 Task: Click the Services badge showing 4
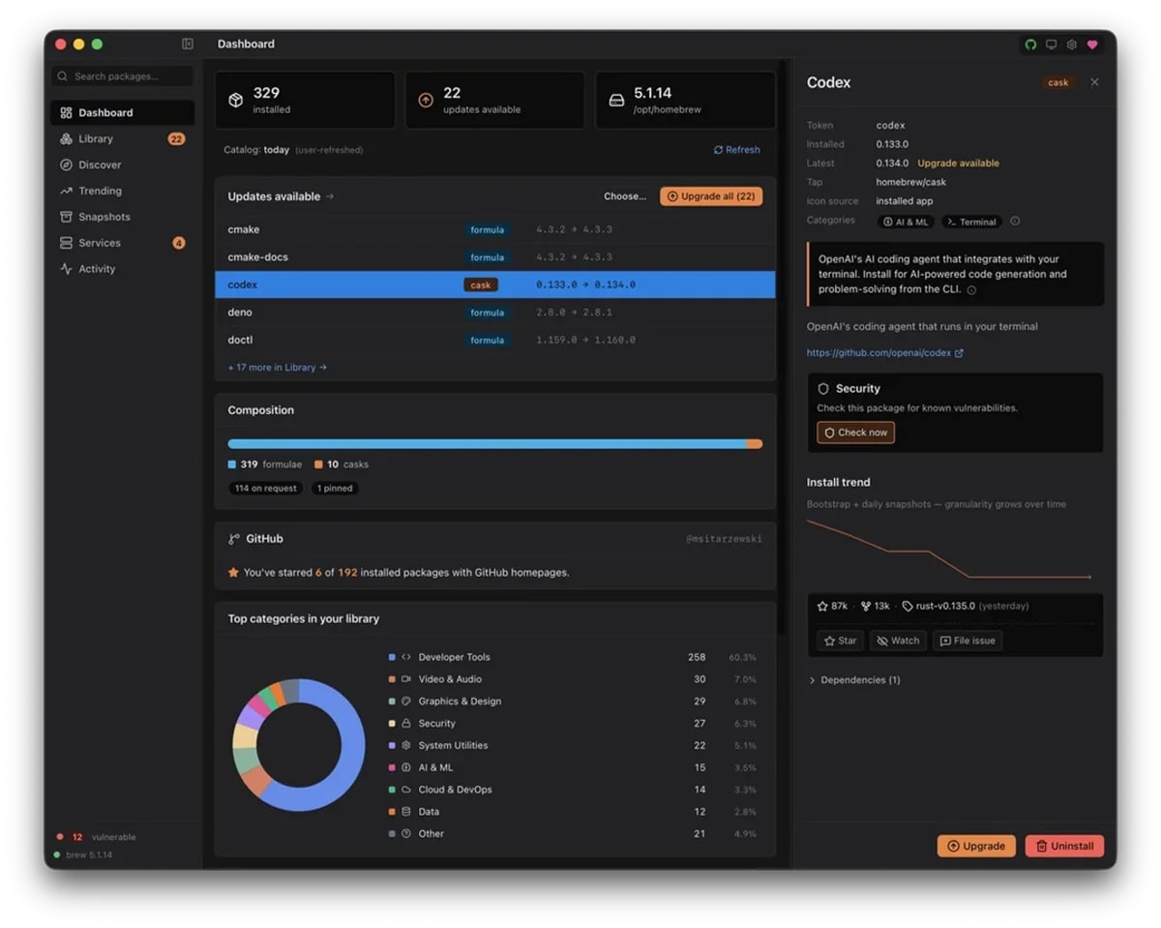179,243
